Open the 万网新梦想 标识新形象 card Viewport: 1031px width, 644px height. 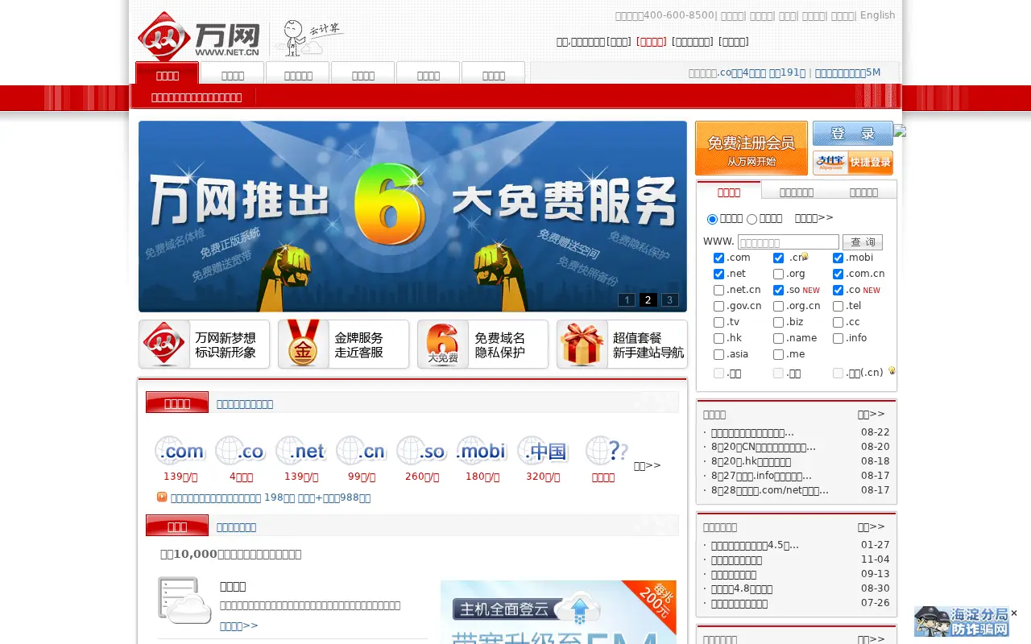pos(204,345)
